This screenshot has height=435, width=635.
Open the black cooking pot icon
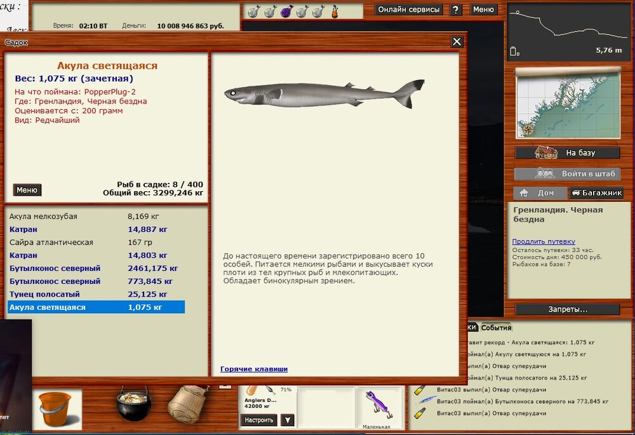132,403
